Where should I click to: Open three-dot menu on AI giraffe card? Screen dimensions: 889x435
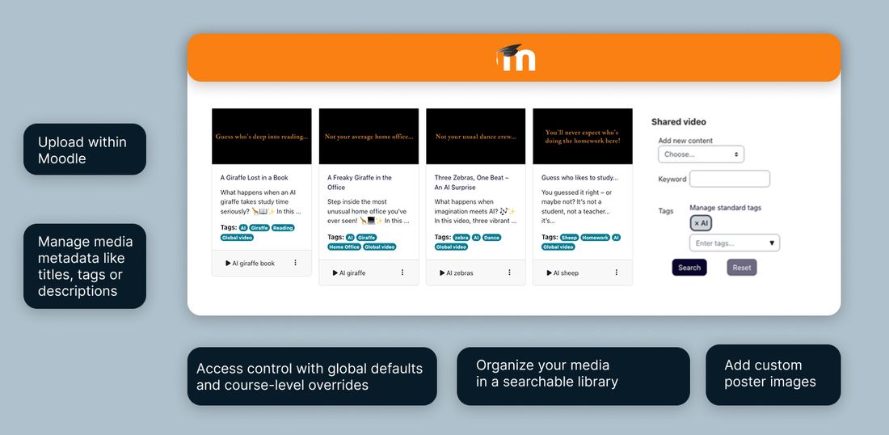click(402, 272)
